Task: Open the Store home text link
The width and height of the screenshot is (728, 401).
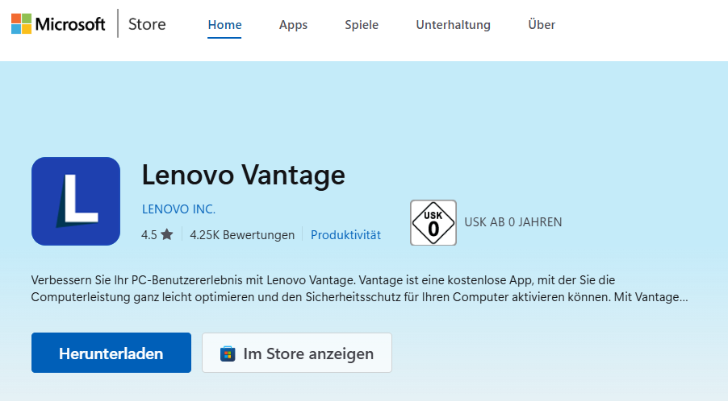Action: click(x=147, y=24)
